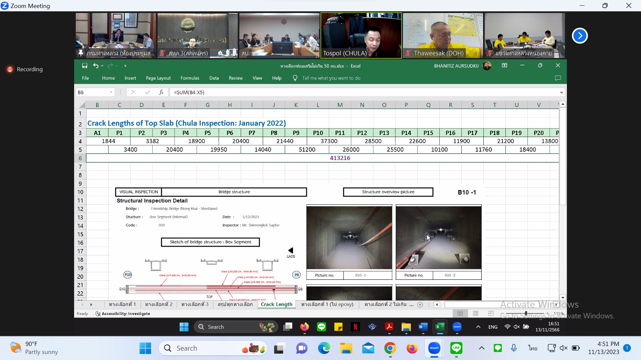The image size is (641, 360).
Task: Click the next participants arrow in Zoom
Action: (x=580, y=36)
